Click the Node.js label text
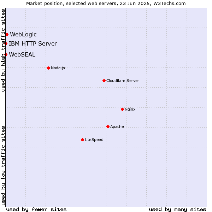Screen dimensions: 212x212 click(x=58, y=68)
